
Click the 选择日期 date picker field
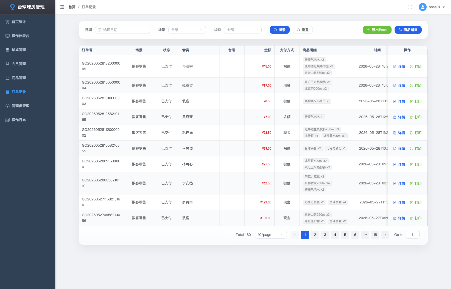point(123,30)
